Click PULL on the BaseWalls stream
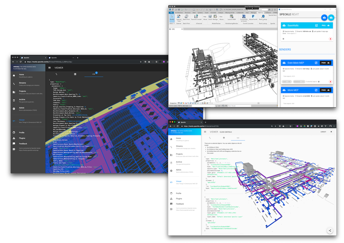Viewport: 344px width, 243px height. [325, 25]
